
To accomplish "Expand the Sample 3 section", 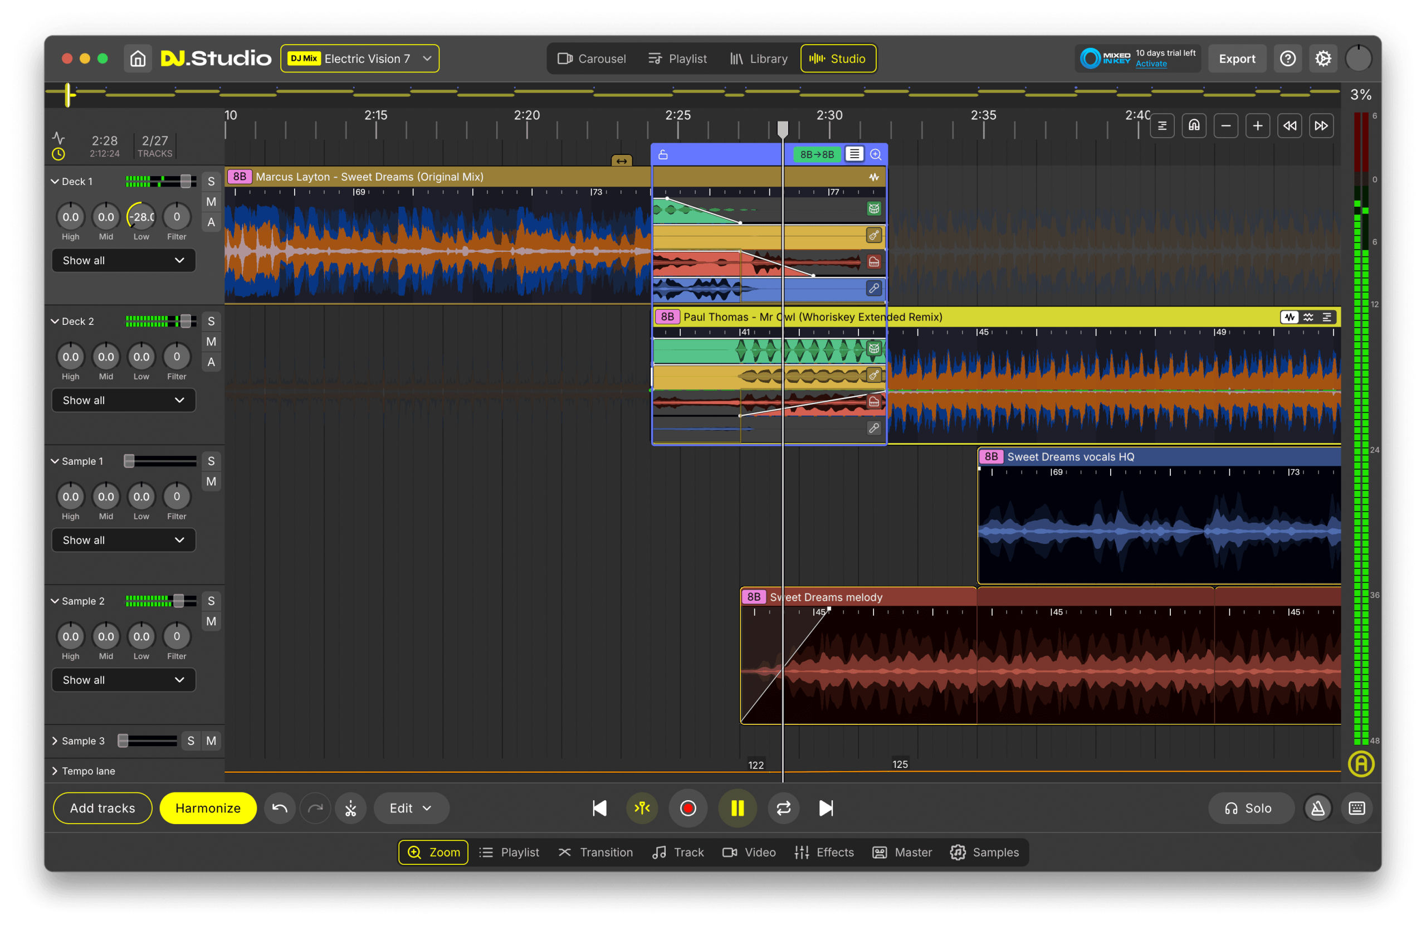I will pos(53,741).
